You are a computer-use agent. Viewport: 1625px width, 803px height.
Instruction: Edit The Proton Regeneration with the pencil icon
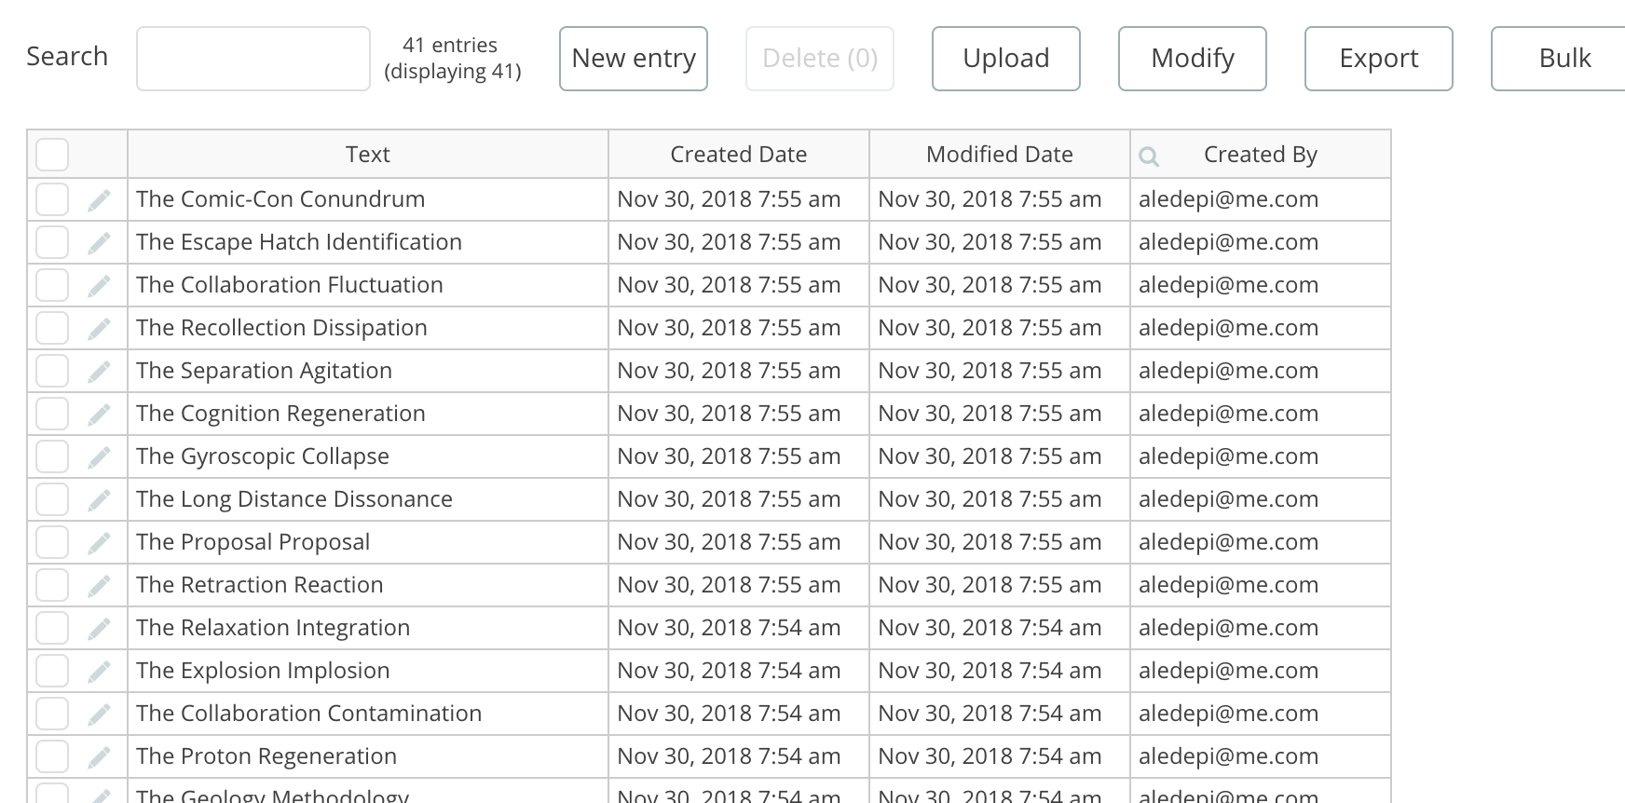point(99,757)
